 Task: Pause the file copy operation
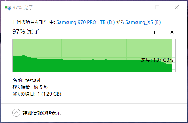pyautogui.click(x=153, y=32)
